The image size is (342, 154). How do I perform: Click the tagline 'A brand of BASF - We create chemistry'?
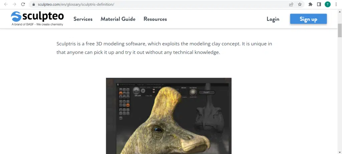click(37, 24)
